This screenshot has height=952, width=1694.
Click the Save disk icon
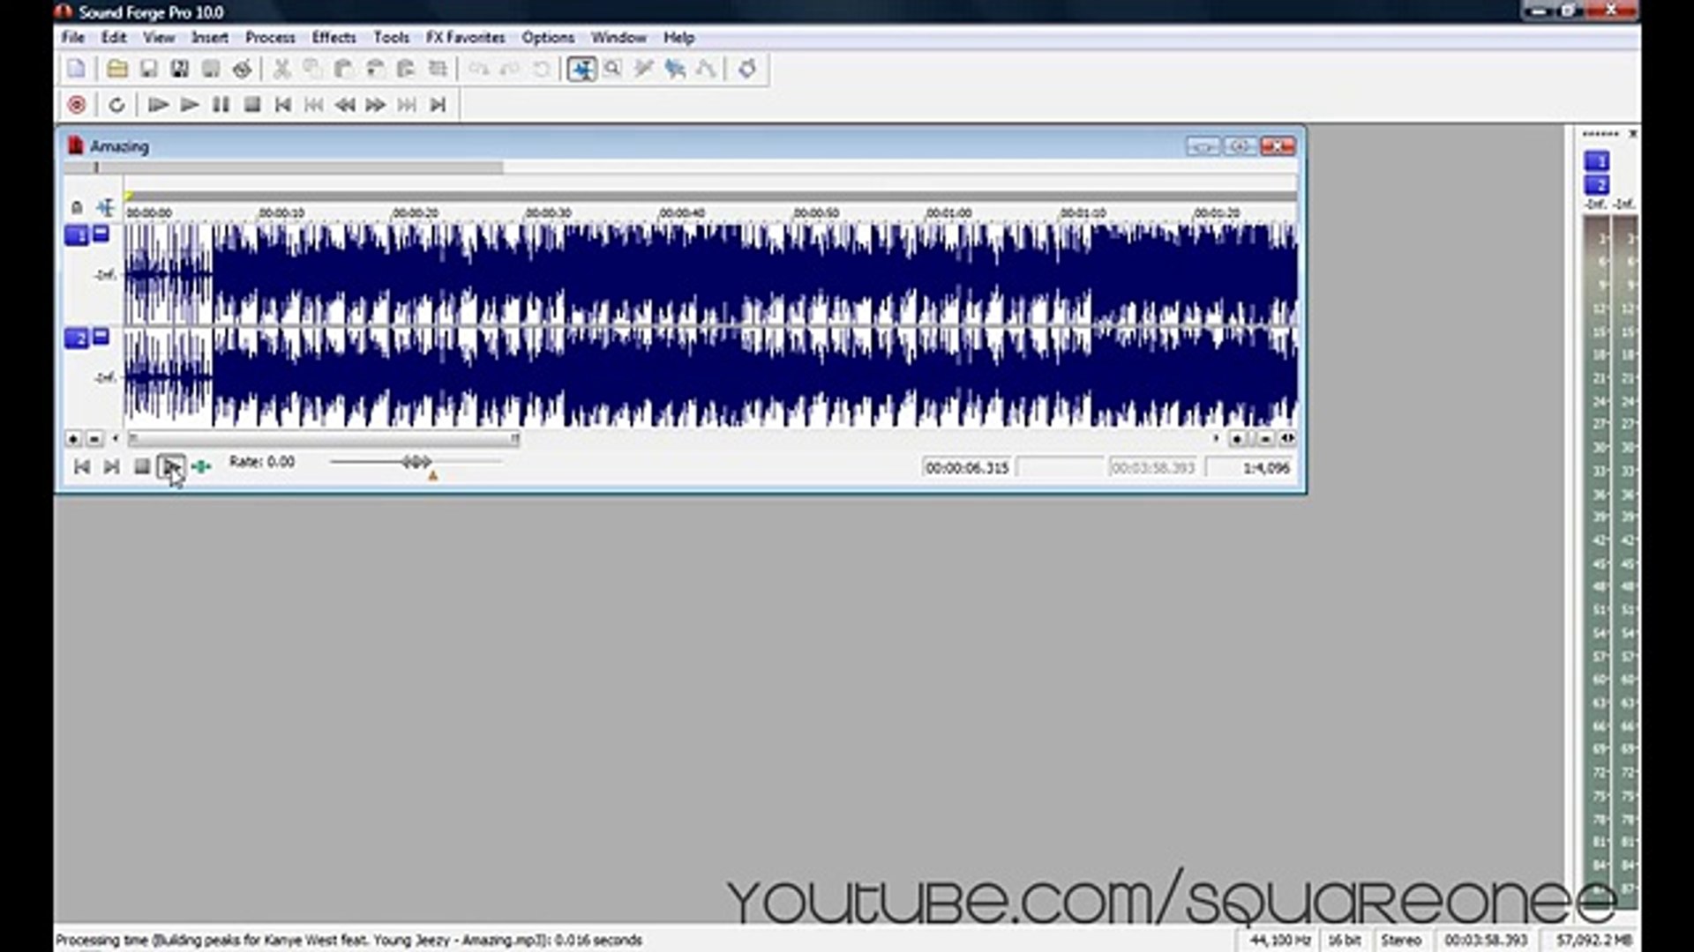[148, 69]
